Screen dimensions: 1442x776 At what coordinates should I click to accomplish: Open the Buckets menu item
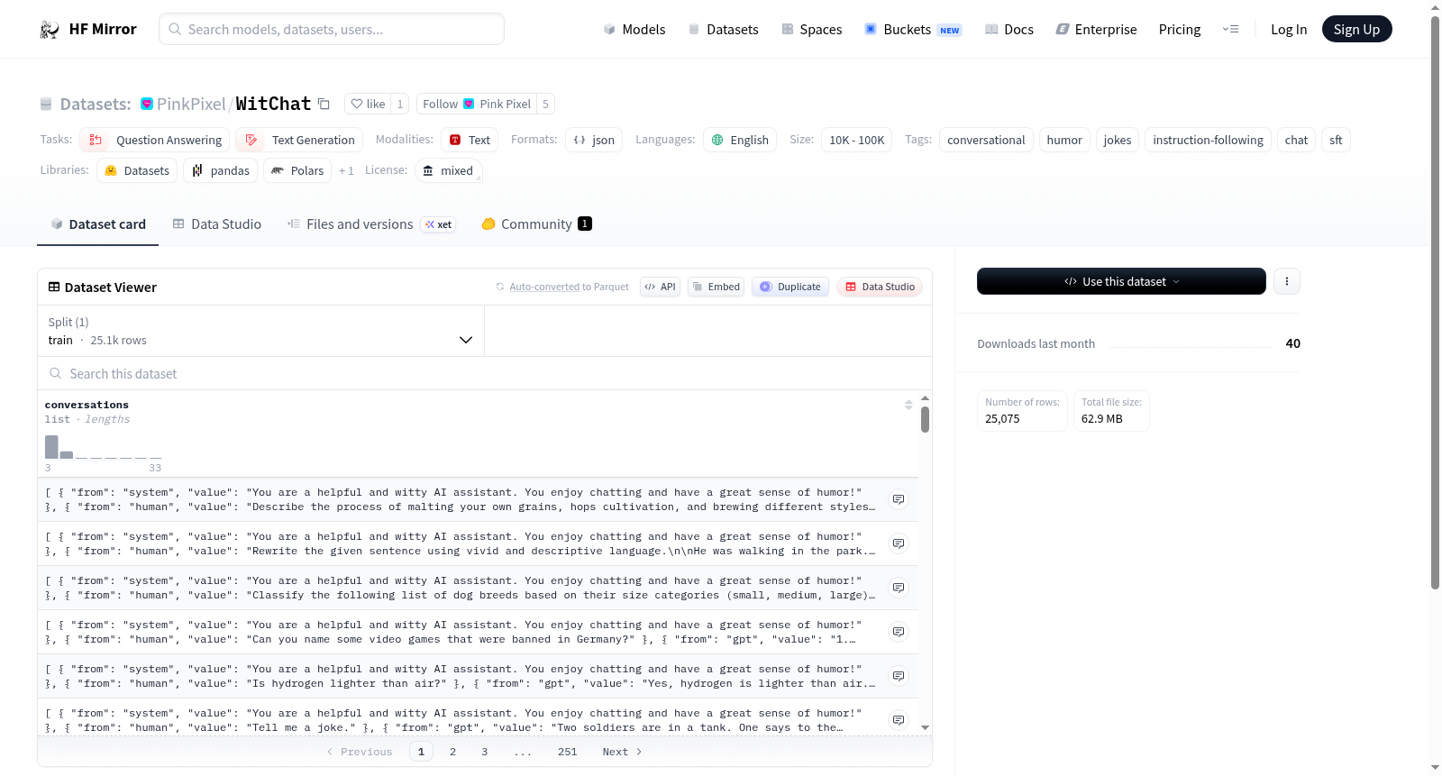click(x=913, y=30)
